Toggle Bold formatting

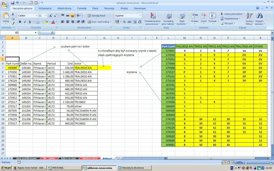tap(20, 22)
